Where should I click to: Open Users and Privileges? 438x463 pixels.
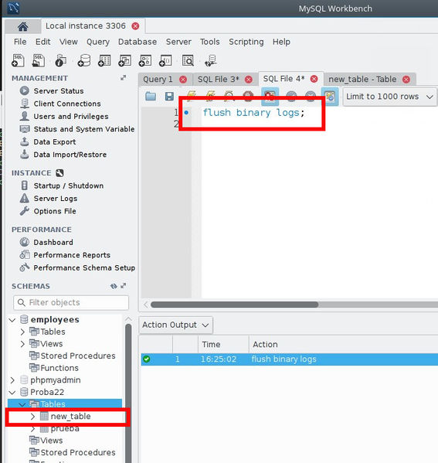(x=71, y=117)
